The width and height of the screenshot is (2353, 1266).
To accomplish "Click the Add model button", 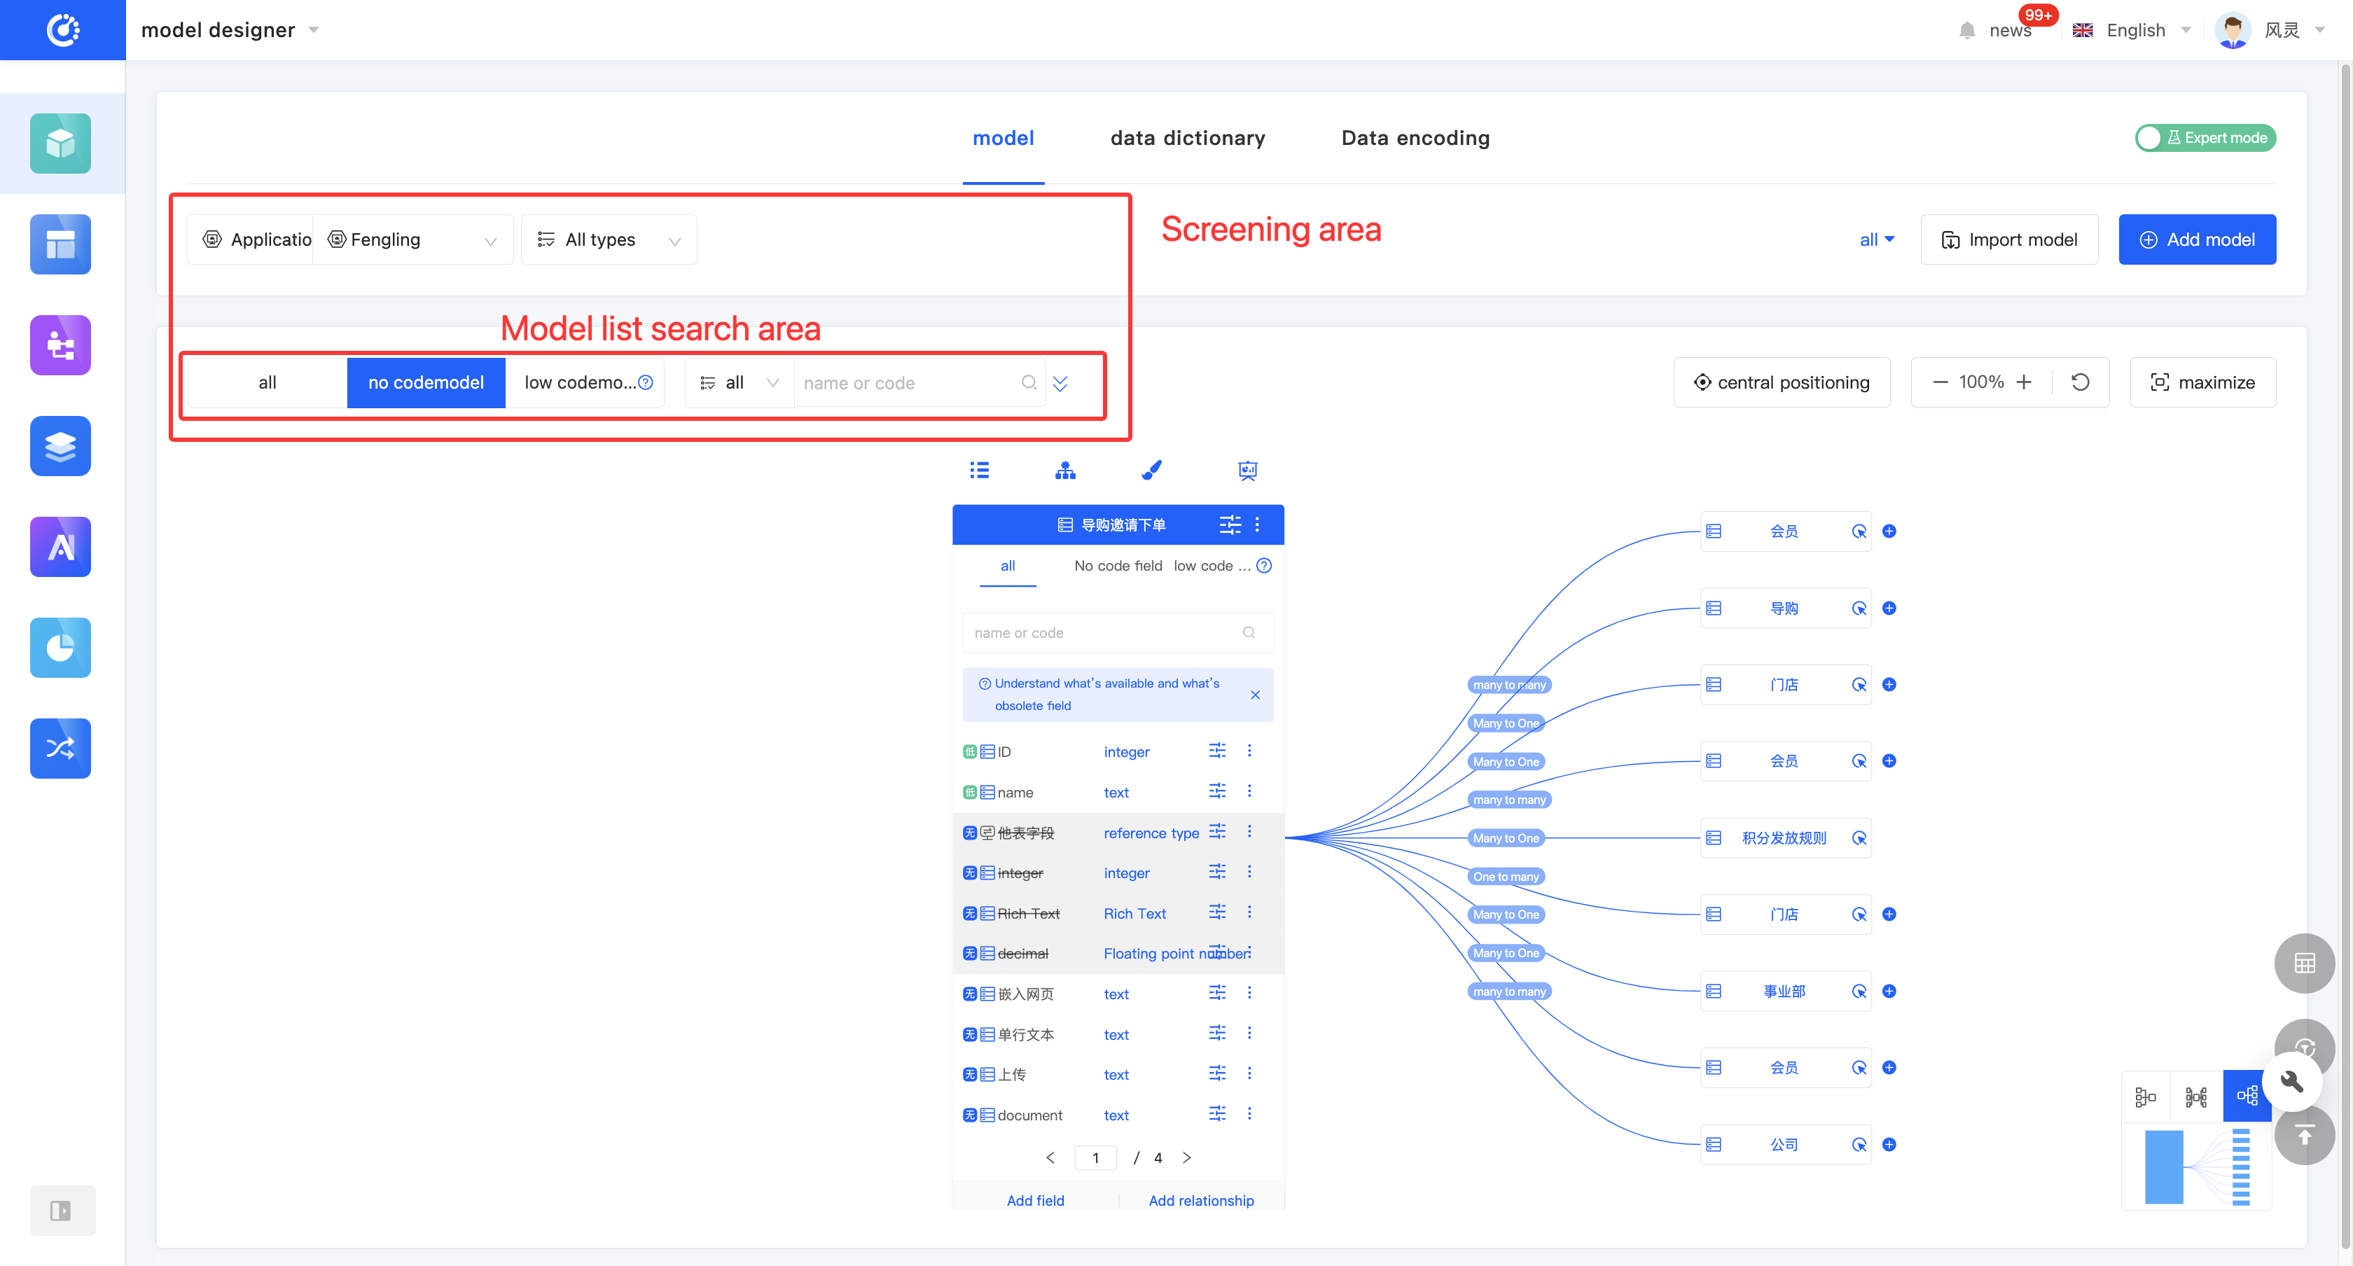I will [2197, 240].
